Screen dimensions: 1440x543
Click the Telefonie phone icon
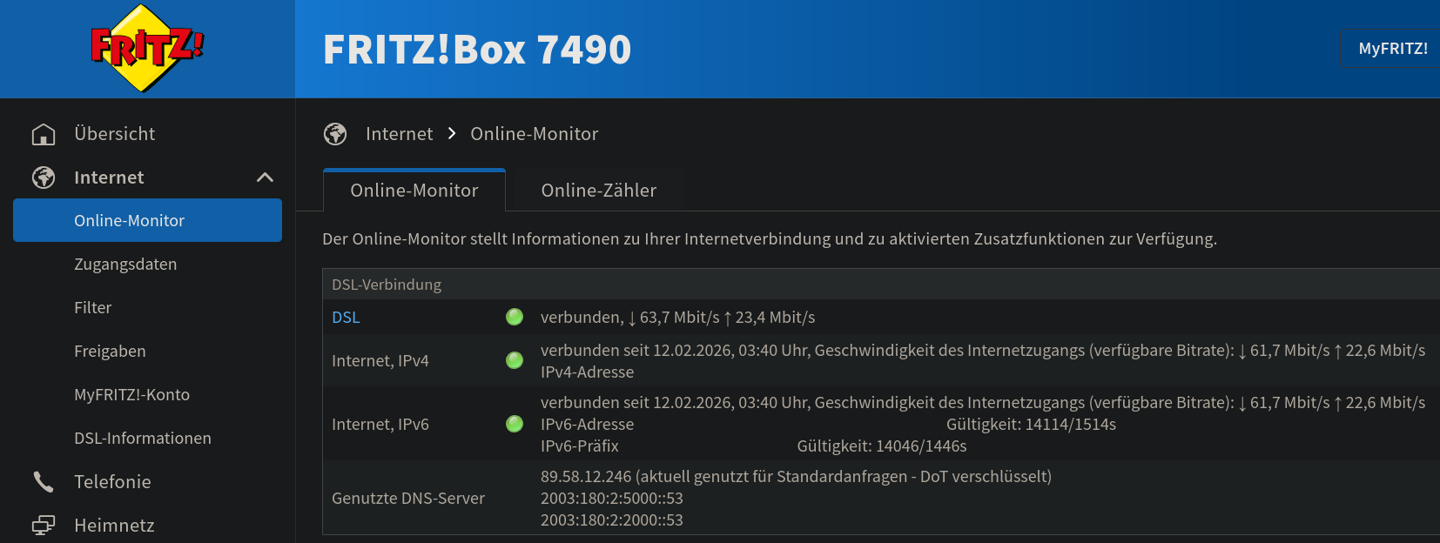point(44,482)
